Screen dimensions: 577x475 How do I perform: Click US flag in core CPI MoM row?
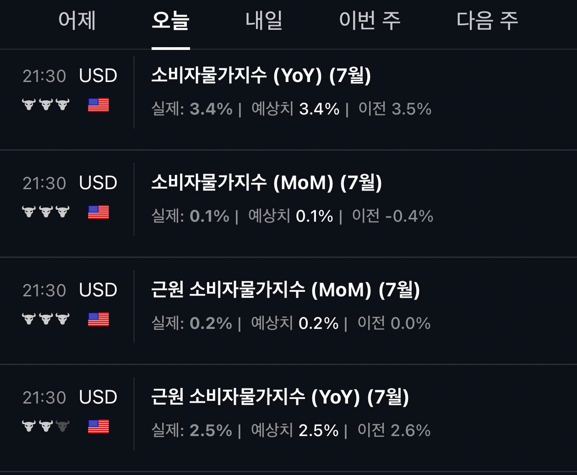point(98,320)
